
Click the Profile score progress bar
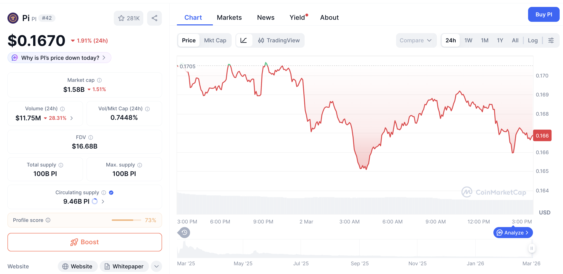coord(126,220)
